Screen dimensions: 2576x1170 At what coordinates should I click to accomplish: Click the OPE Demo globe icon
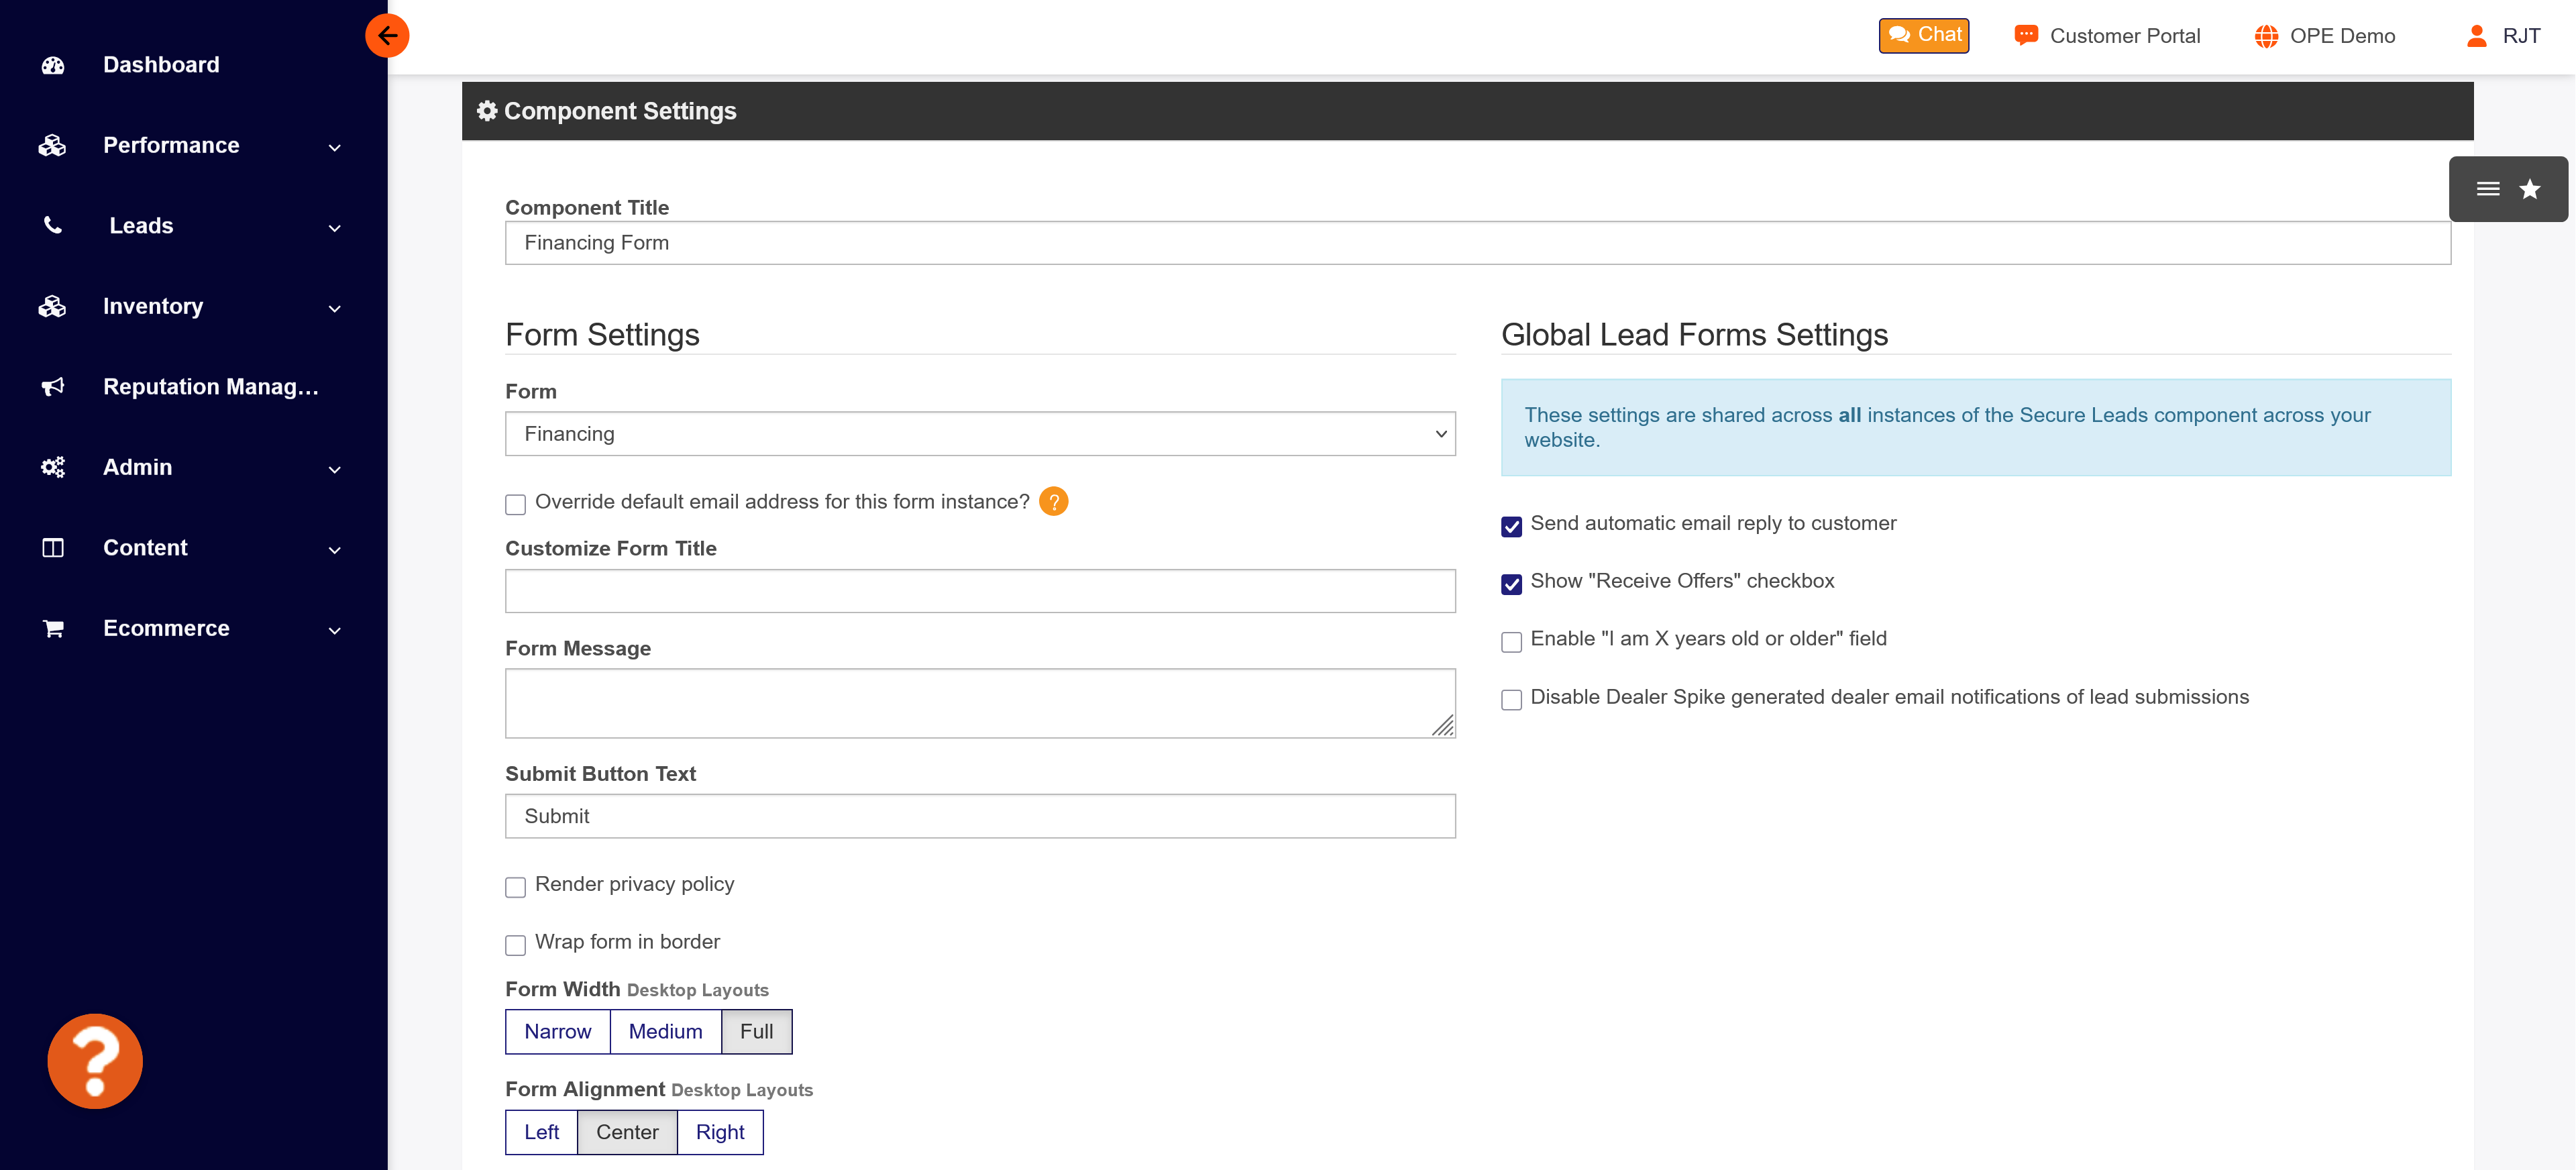2266,36
